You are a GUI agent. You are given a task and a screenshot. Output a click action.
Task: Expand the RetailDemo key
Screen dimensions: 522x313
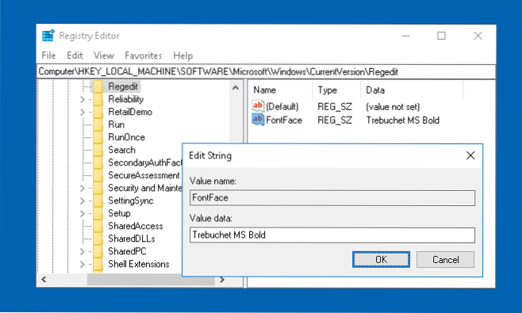(x=83, y=112)
